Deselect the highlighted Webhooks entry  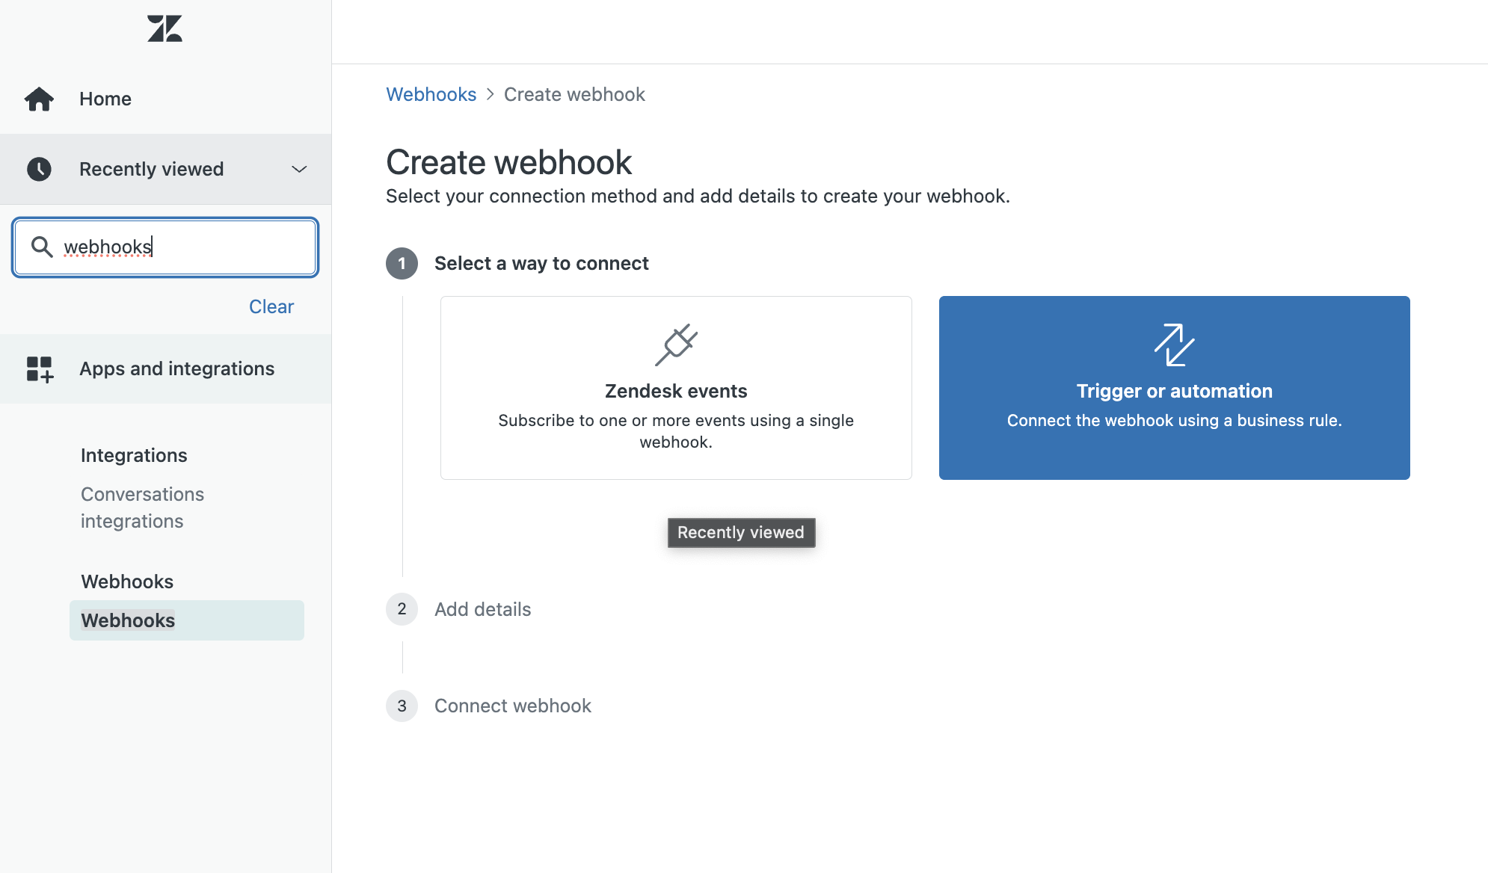tap(127, 620)
